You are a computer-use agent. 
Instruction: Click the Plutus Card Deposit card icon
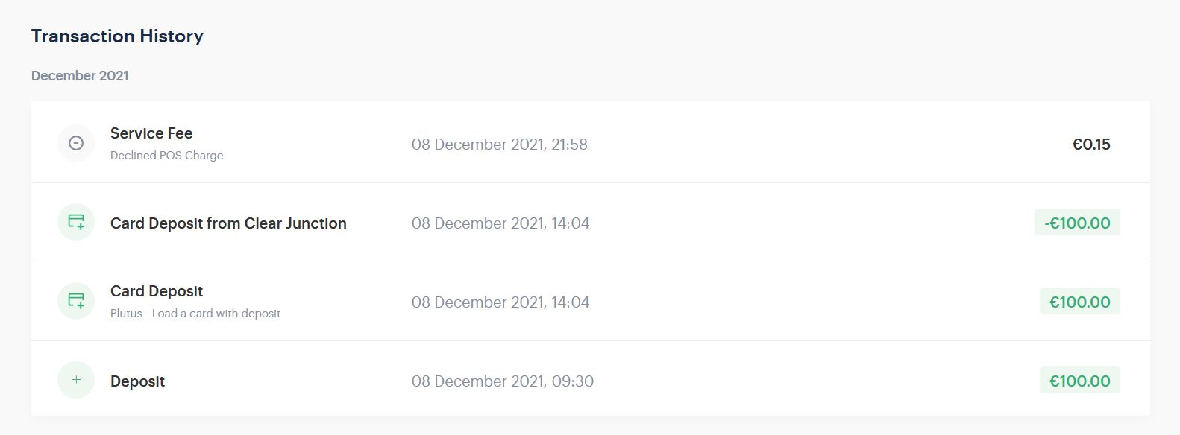(x=76, y=301)
